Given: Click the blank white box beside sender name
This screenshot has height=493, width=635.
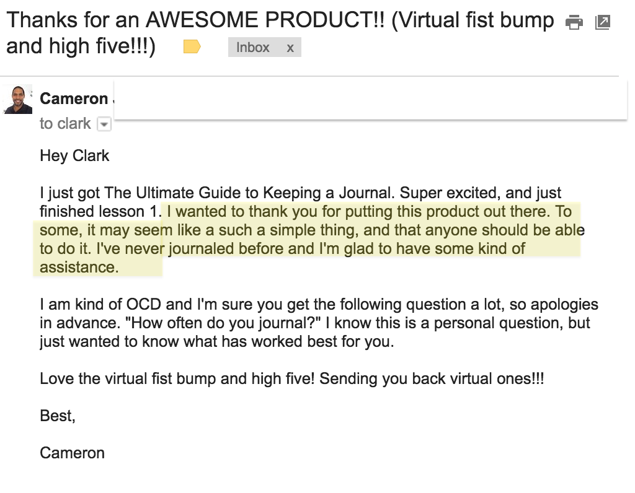Looking at the screenshot, I should click(x=370, y=100).
